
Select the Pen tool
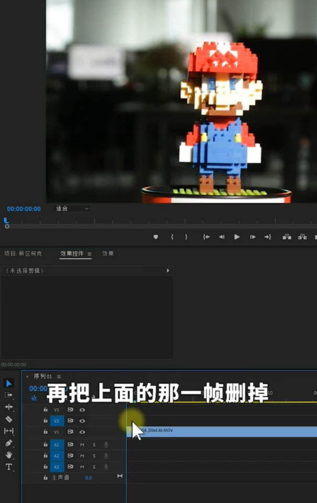[x=9, y=443]
